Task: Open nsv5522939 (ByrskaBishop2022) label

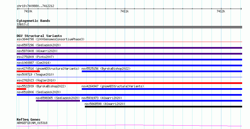Action: tap(41, 86)
